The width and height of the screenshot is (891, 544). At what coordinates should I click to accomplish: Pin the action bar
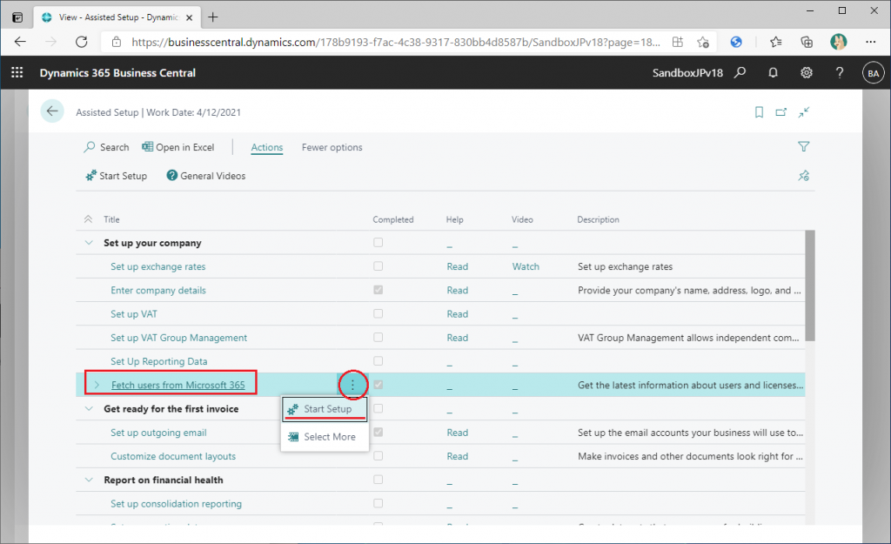pos(803,176)
